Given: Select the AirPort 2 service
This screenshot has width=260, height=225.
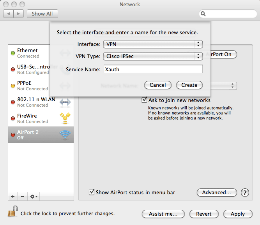Looking at the screenshot, I should (41, 135).
